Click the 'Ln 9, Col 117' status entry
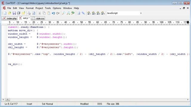Viewport: 191px width, 107px height. click(x=11, y=104)
